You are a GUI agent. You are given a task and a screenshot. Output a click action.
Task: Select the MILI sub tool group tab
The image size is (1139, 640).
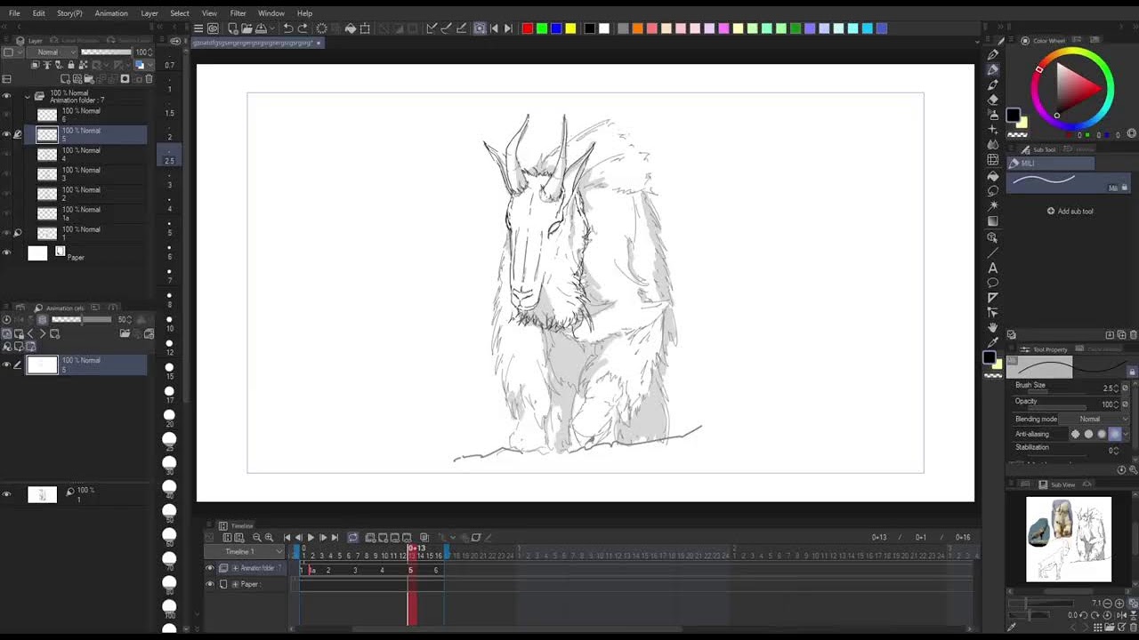pyautogui.click(x=1050, y=164)
